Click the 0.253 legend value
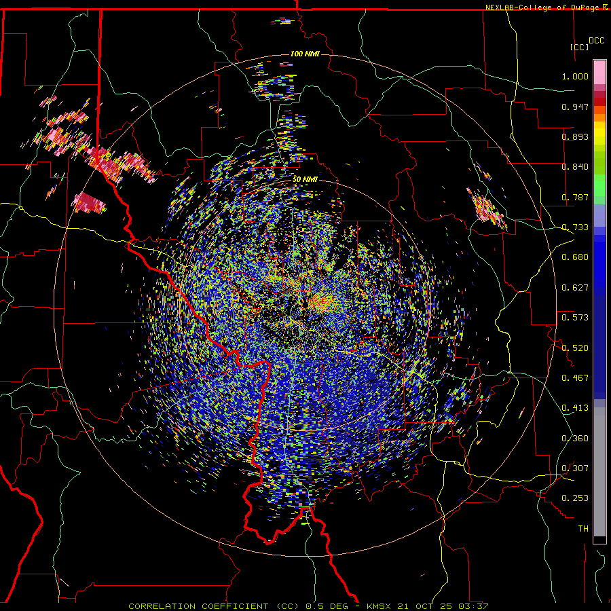Viewport: 611px width, 611px height. [575, 498]
